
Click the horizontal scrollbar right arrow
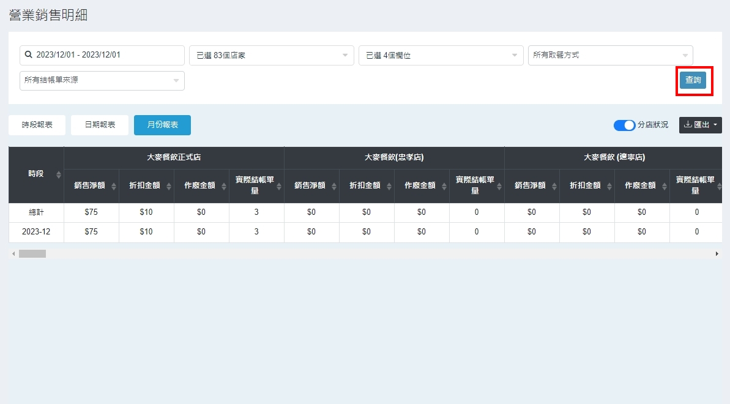[717, 253]
